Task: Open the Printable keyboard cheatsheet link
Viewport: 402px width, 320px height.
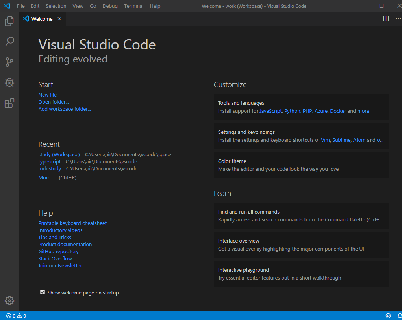Action: tap(72, 223)
